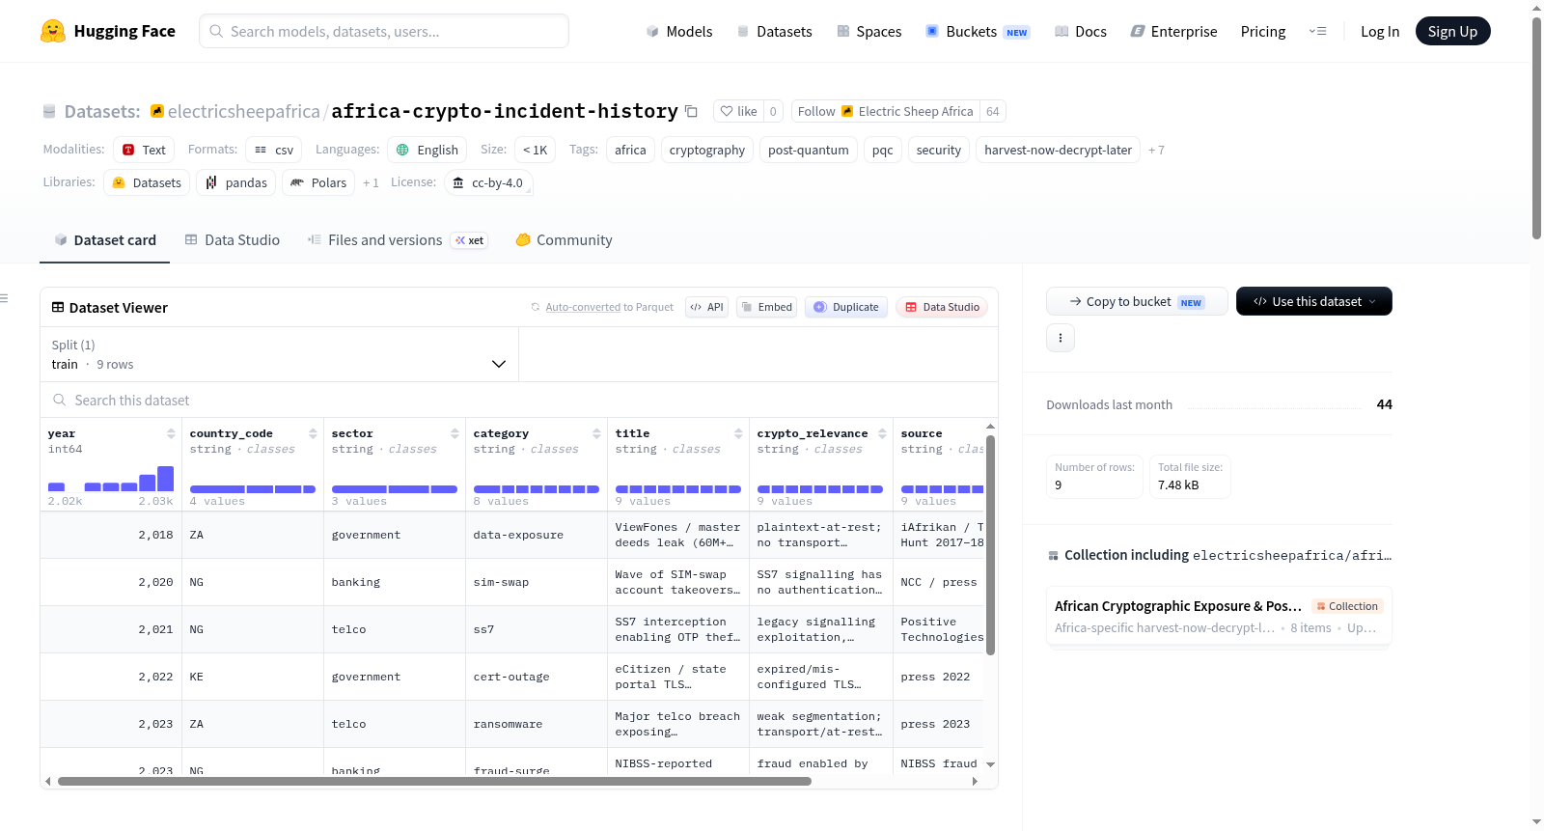Click the sort icon on the title column
Image resolution: width=1544 pixels, height=831 pixels.
pyautogui.click(x=738, y=433)
